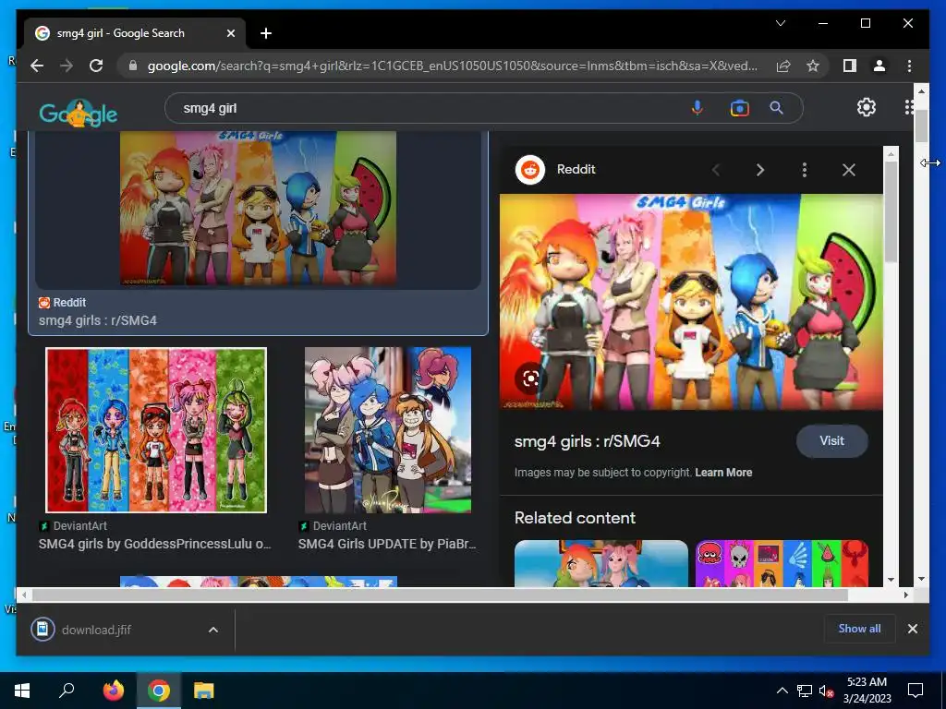This screenshot has height=709, width=946.
Task: Open the tab search dropdown arrow
Action: (x=780, y=23)
